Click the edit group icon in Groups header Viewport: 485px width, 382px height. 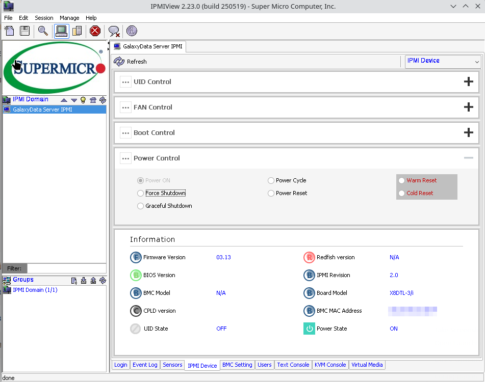coord(74,281)
